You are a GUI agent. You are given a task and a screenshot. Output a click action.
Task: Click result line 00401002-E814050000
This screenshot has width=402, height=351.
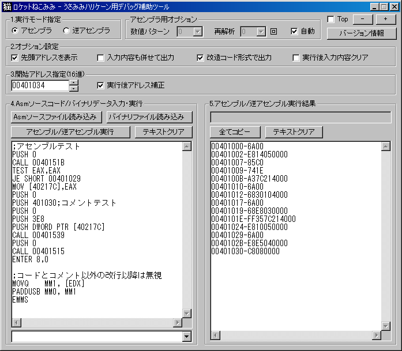pos(250,154)
